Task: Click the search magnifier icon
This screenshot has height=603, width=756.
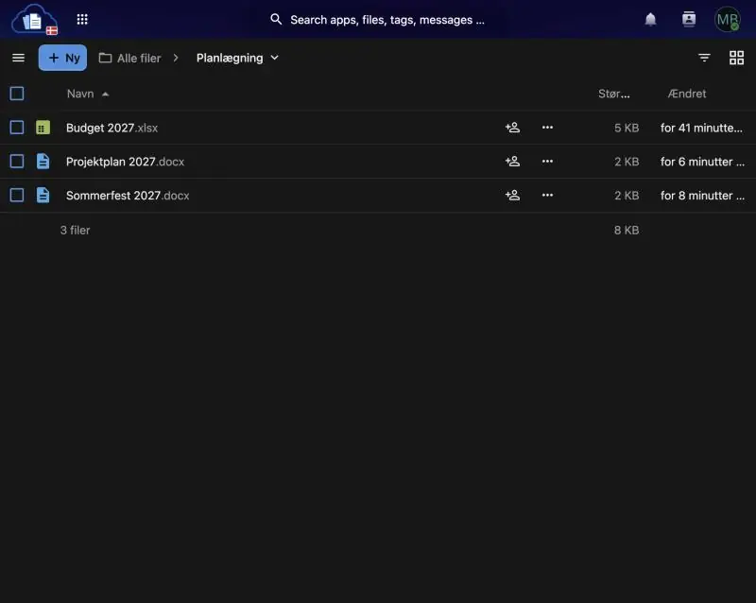Action: click(276, 19)
